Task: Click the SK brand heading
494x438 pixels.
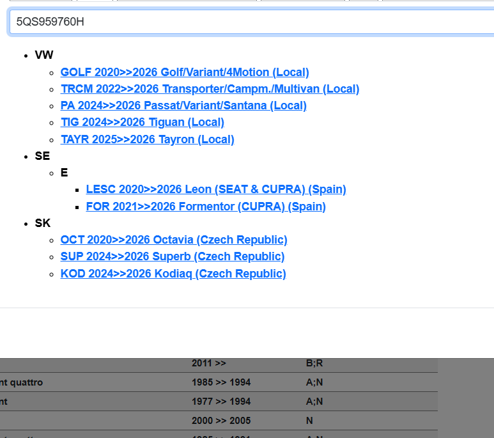Action: pos(42,223)
